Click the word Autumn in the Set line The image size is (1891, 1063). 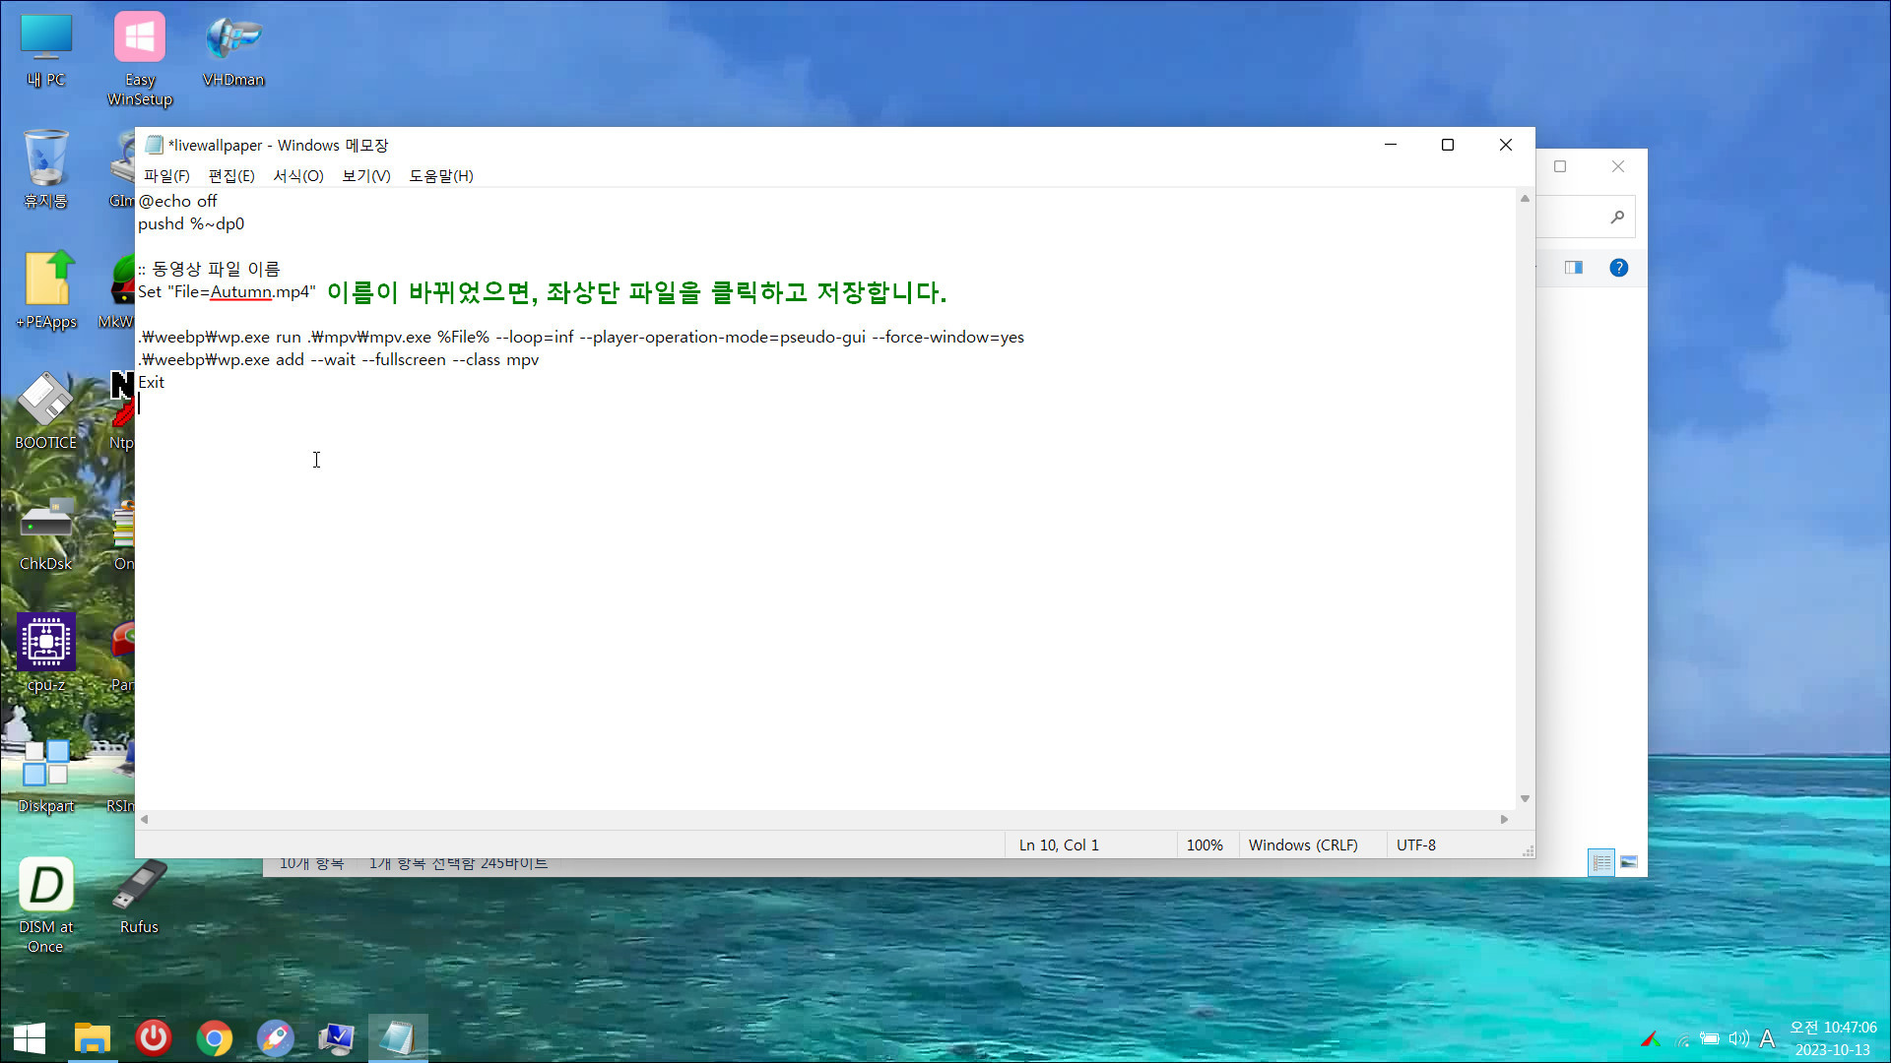click(x=241, y=291)
